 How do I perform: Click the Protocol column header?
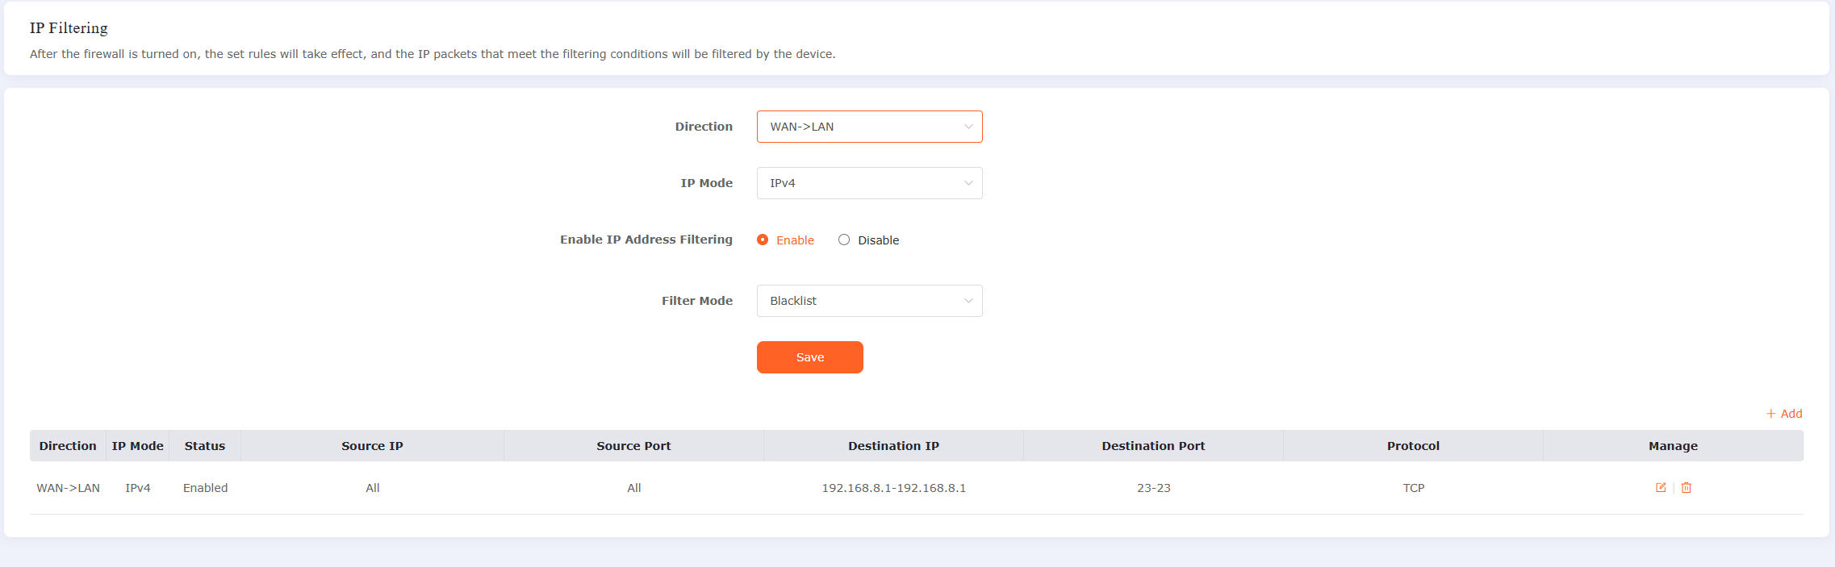1413,446
